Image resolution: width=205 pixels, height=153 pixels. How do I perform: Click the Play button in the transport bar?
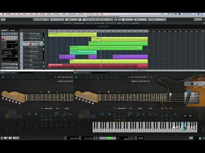click(110, 138)
